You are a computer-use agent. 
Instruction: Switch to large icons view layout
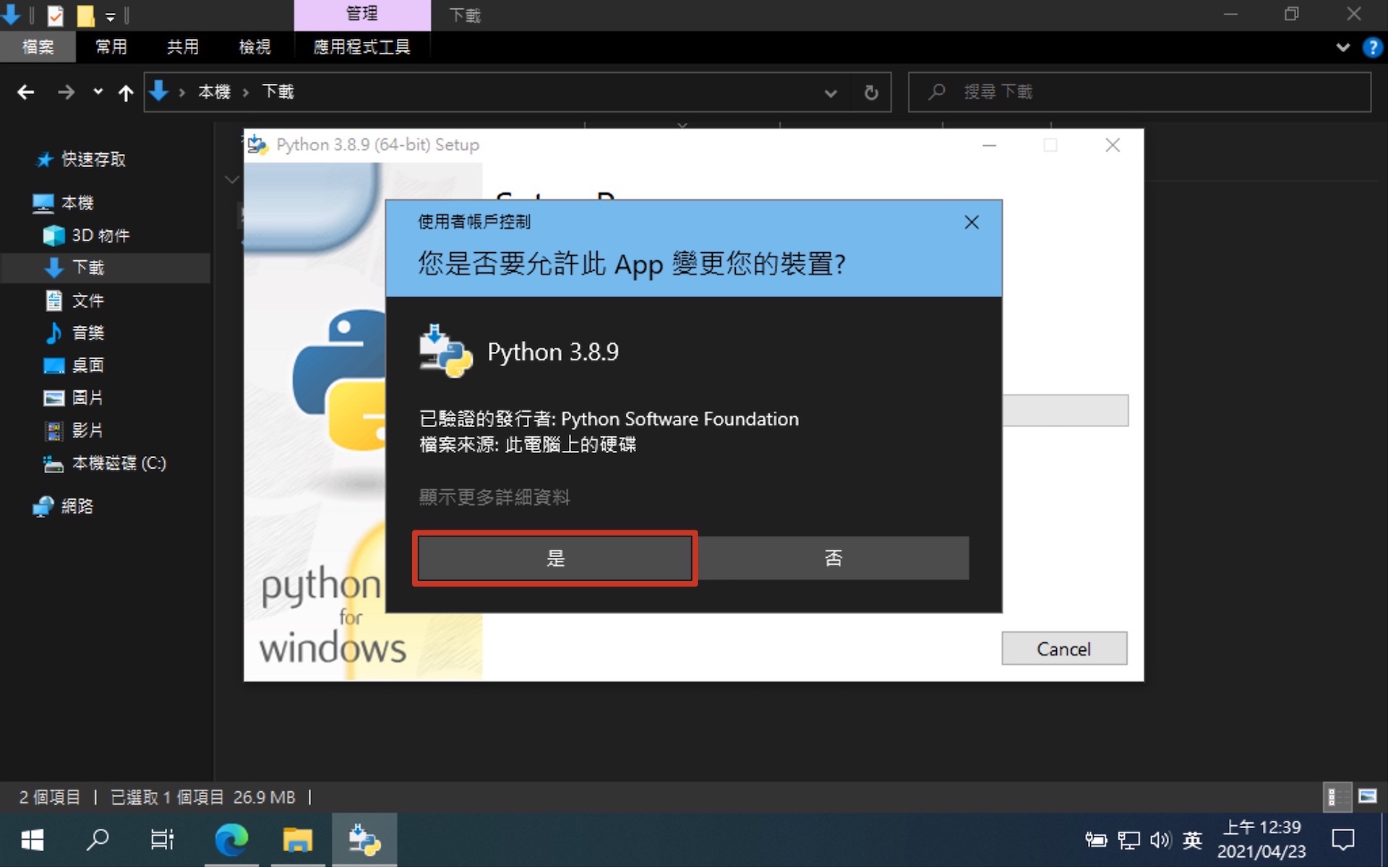(x=1367, y=796)
